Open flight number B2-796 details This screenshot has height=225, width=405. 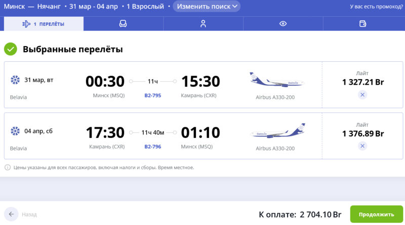click(x=152, y=146)
